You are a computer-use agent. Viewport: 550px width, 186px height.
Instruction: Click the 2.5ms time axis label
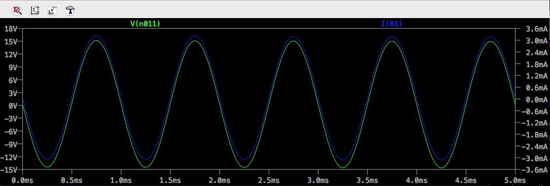[x=269, y=180]
